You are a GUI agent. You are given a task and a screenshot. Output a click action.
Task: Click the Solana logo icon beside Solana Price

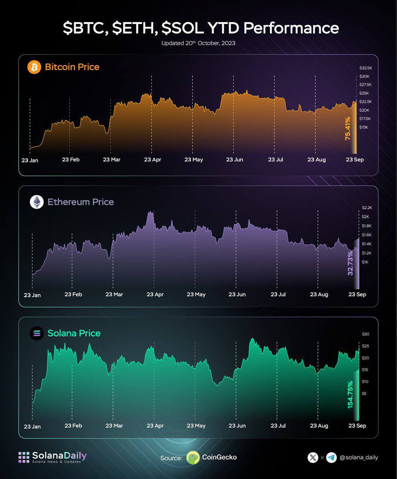pos(37,333)
